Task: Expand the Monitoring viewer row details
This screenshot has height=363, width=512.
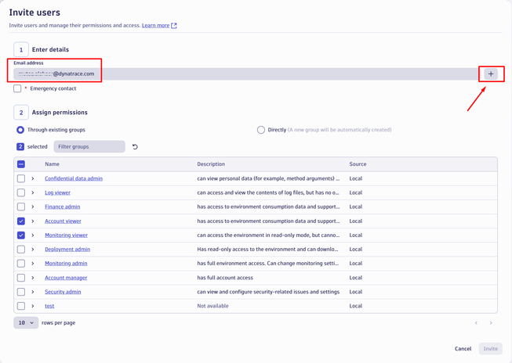Action: [x=33, y=235]
